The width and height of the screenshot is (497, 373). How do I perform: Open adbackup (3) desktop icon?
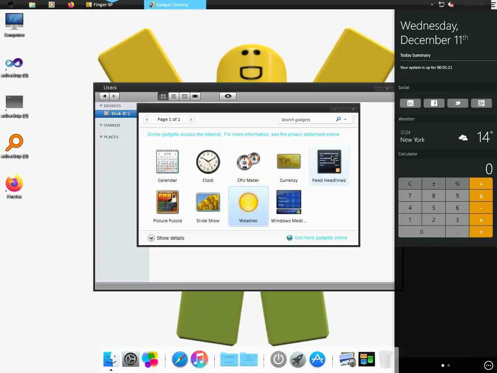(x=14, y=146)
